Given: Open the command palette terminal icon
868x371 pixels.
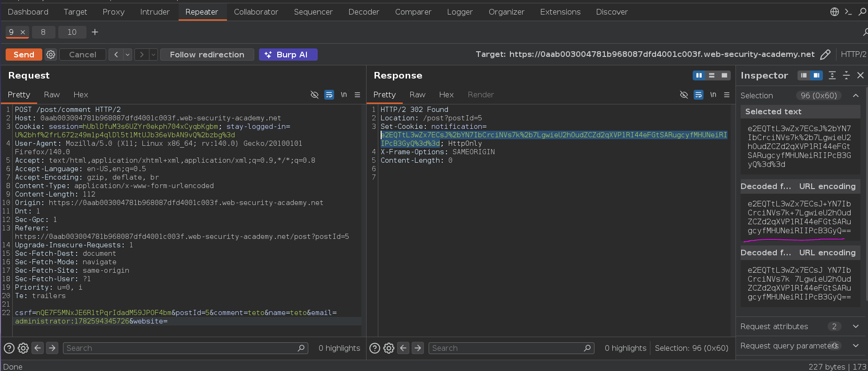Looking at the screenshot, I should pyautogui.click(x=848, y=12).
